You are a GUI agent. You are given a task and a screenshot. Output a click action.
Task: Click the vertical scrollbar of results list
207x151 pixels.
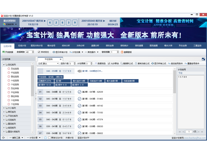tap(175, 82)
